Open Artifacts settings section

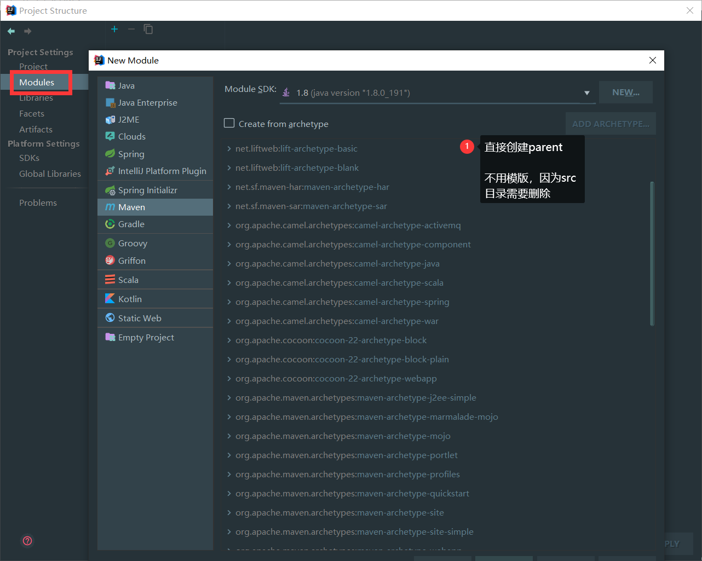[x=36, y=129]
